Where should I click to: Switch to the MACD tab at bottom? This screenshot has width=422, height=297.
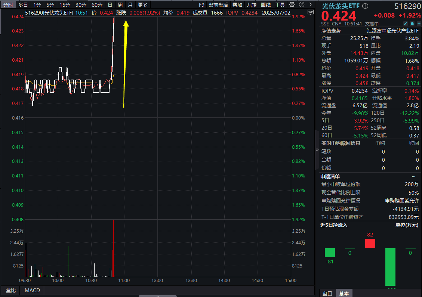tap(32, 290)
